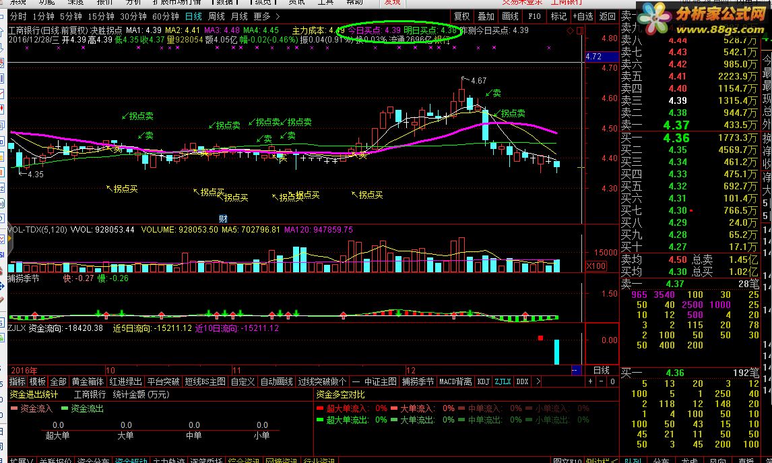
Task: Select the 红进绿出 indicator tab
Action: [125, 381]
